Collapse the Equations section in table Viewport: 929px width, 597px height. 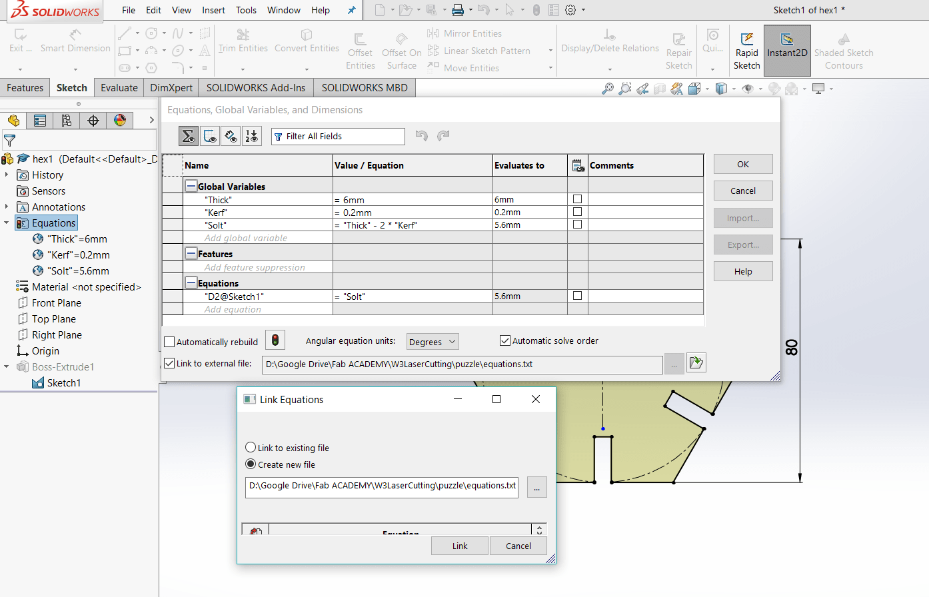(x=191, y=283)
